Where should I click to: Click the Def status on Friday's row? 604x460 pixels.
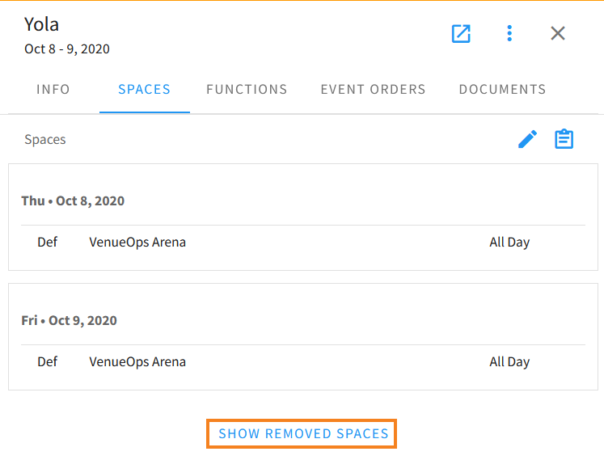pos(48,361)
